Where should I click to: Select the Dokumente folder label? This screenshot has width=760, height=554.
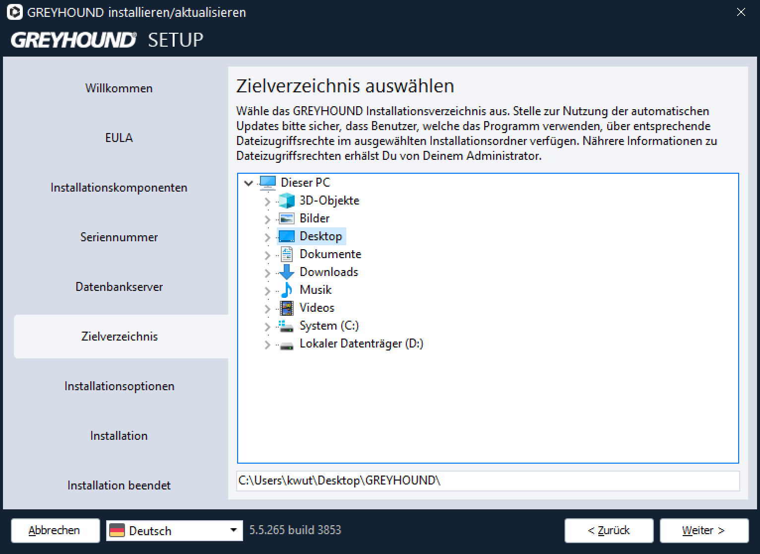tap(330, 254)
